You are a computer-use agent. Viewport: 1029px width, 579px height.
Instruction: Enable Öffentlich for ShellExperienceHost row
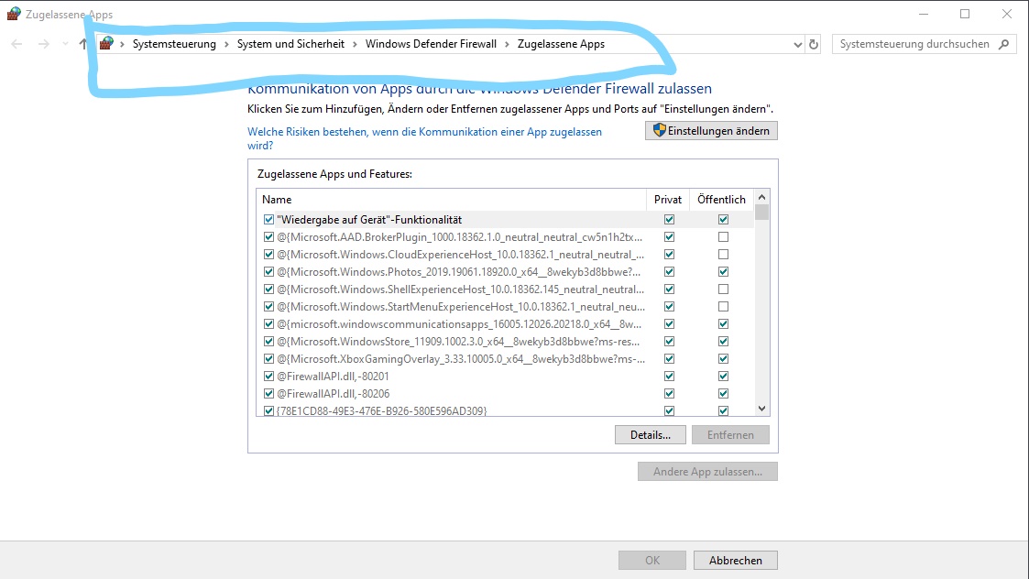point(723,289)
